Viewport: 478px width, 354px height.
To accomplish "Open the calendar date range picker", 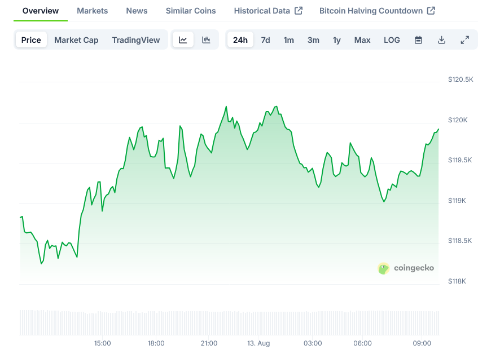I will click(x=418, y=40).
